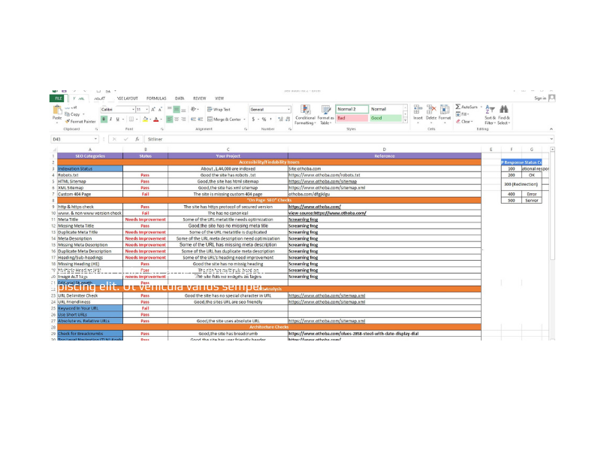Switch to the FORMULAS ribbon tab
This screenshot has height=451, width=601.
point(157,98)
